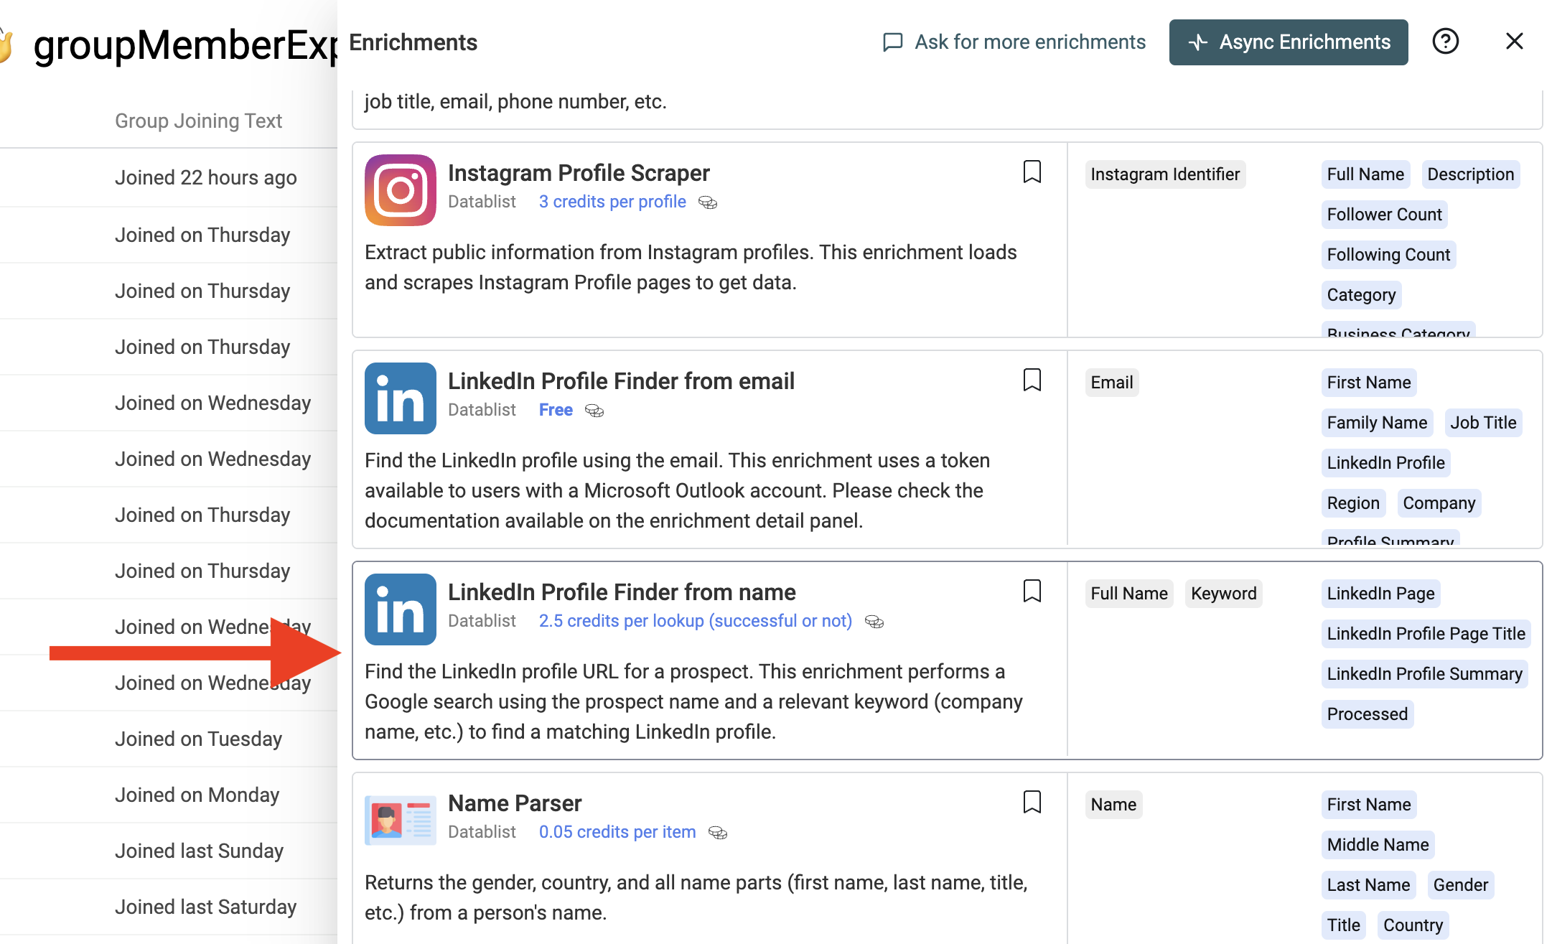Select the Full Name output tag
Viewport: 1552px width, 944px height.
(1365, 174)
